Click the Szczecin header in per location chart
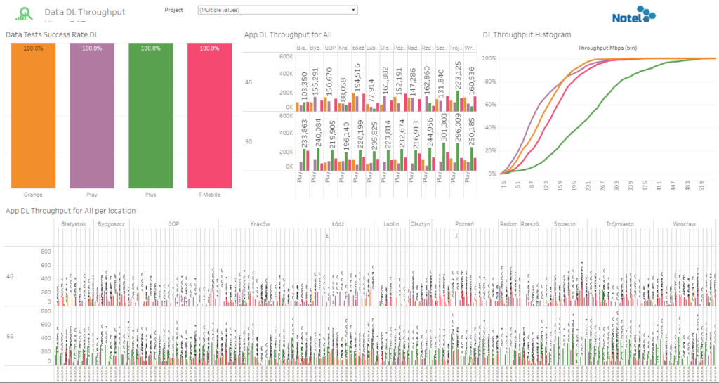This screenshot has height=383, width=719. (x=564, y=223)
